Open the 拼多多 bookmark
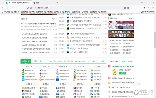 85,12
